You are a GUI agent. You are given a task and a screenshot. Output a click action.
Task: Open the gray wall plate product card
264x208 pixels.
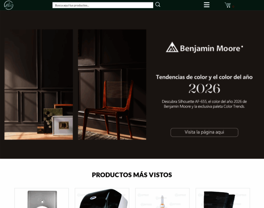pyautogui.click(x=42, y=198)
